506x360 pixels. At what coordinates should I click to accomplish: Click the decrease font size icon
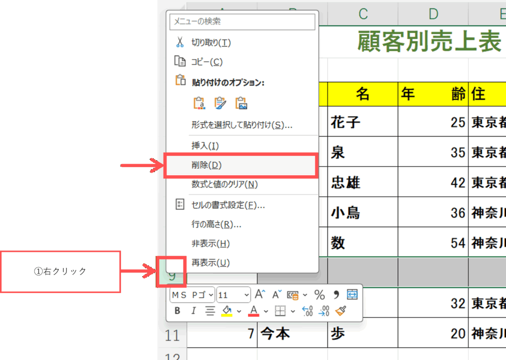pyautogui.click(x=276, y=295)
